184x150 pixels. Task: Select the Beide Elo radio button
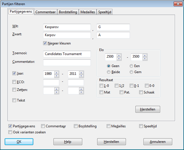(109, 72)
